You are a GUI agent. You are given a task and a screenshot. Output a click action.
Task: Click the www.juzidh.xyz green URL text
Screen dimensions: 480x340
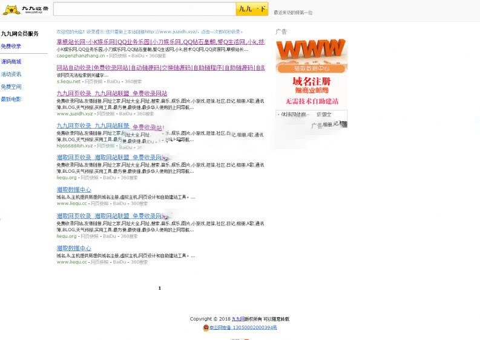coord(74,114)
